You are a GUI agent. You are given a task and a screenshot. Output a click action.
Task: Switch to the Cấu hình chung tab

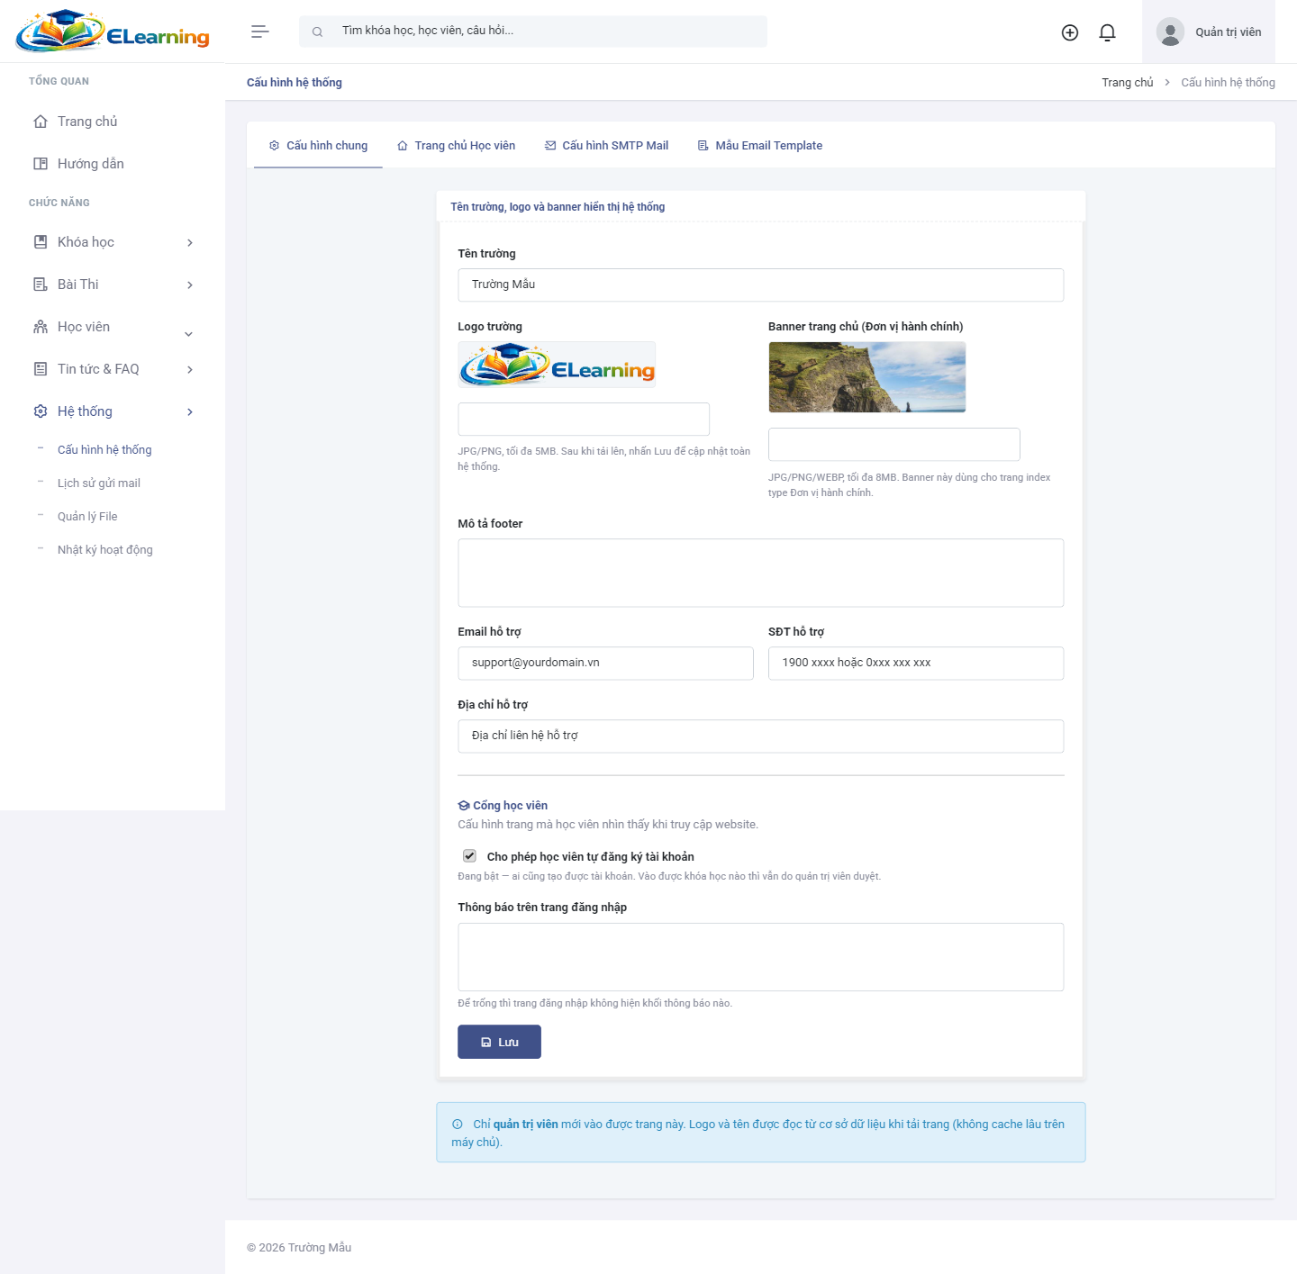click(x=318, y=146)
